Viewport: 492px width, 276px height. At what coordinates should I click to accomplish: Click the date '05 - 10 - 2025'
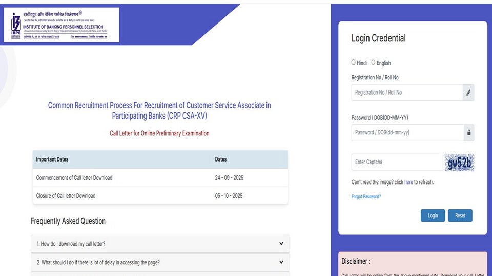229,196
